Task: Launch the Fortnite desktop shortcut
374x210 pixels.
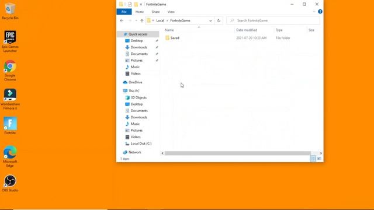Action: click(x=10, y=125)
